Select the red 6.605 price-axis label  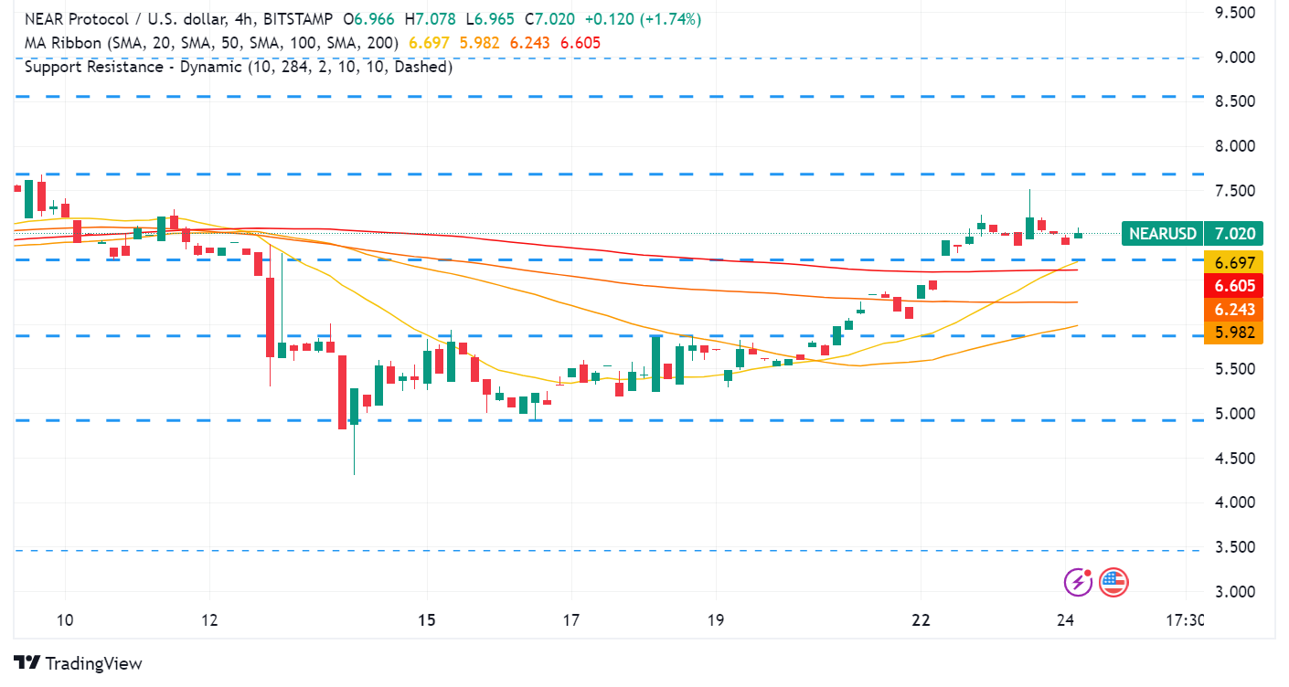pos(1234,286)
